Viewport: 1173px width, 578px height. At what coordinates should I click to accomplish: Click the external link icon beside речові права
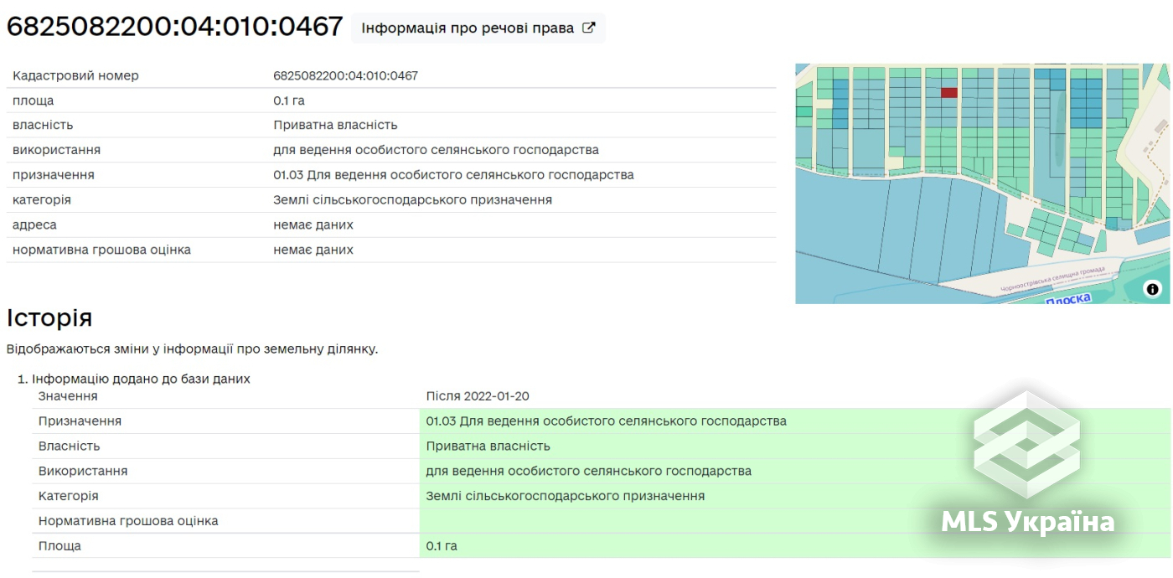click(x=589, y=28)
